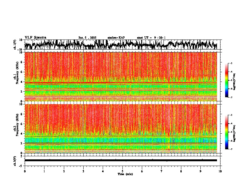Click the "ch.1(V)" waveform axis label
Image resolution: width=248 pixels, height=192 pixels.
(x=15, y=45)
